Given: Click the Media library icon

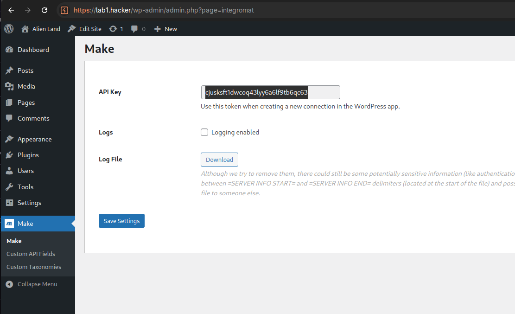Looking at the screenshot, I should pos(10,86).
